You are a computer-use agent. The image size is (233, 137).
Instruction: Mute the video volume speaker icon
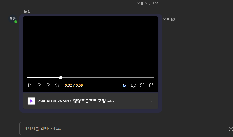pyautogui.click(x=57, y=85)
